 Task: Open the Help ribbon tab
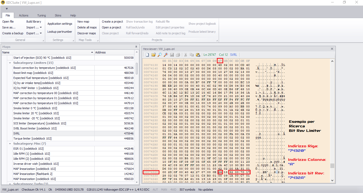pos(73,15)
